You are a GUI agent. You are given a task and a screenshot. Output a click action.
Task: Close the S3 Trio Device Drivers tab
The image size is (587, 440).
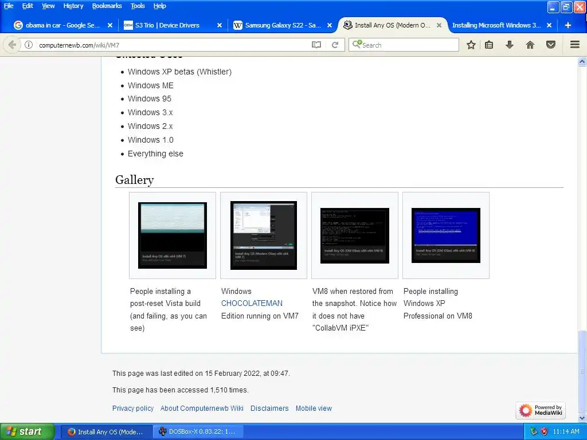220,25
